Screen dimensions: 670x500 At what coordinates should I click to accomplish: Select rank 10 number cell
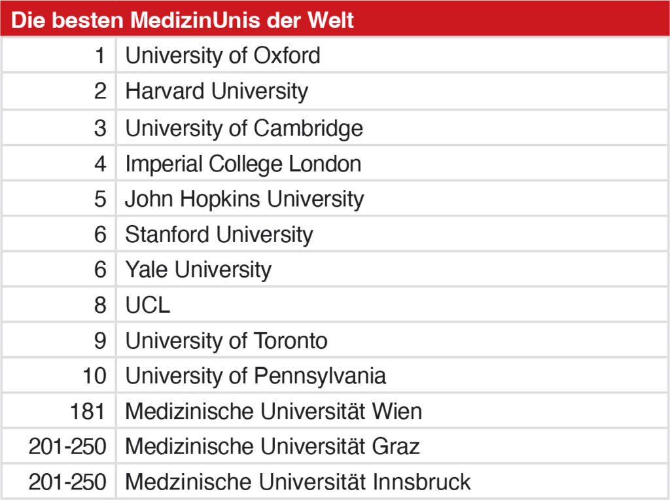click(94, 376)
